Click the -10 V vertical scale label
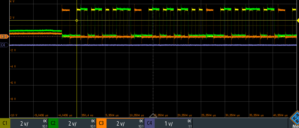The image size is (299, 128). [x=13, y=115]
